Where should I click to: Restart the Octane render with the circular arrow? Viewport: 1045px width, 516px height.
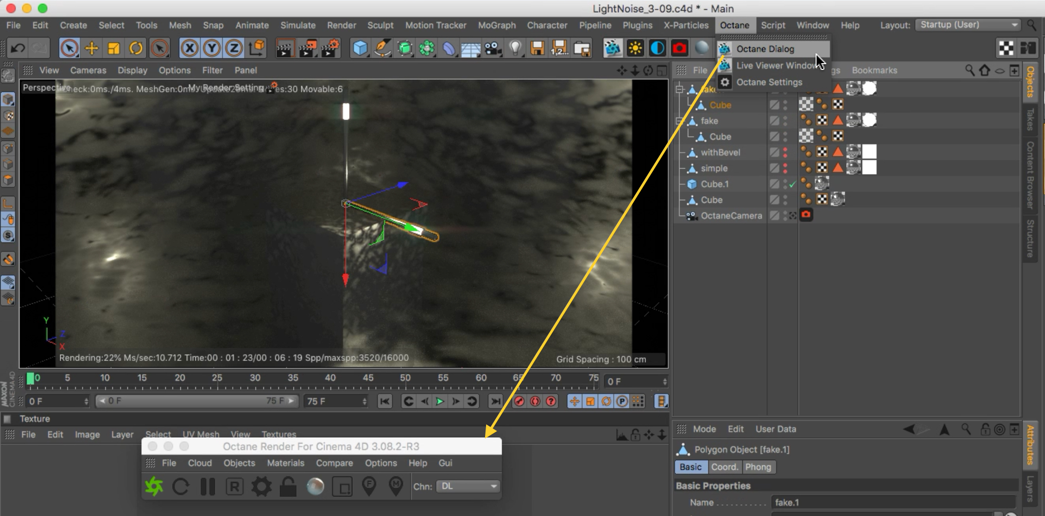click(181, 486)
